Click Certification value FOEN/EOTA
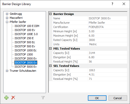Screen dimensions: 130x104 [96, 27]
